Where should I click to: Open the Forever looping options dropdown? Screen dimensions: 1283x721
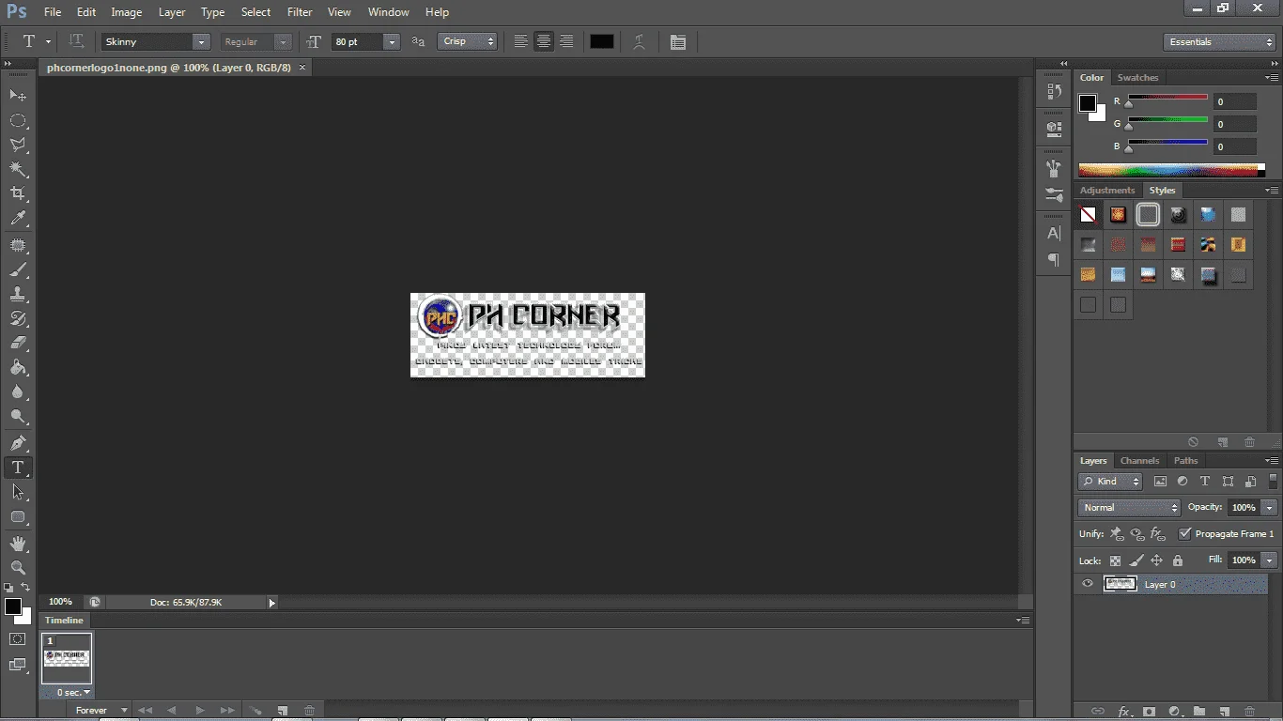click(100, 711)
